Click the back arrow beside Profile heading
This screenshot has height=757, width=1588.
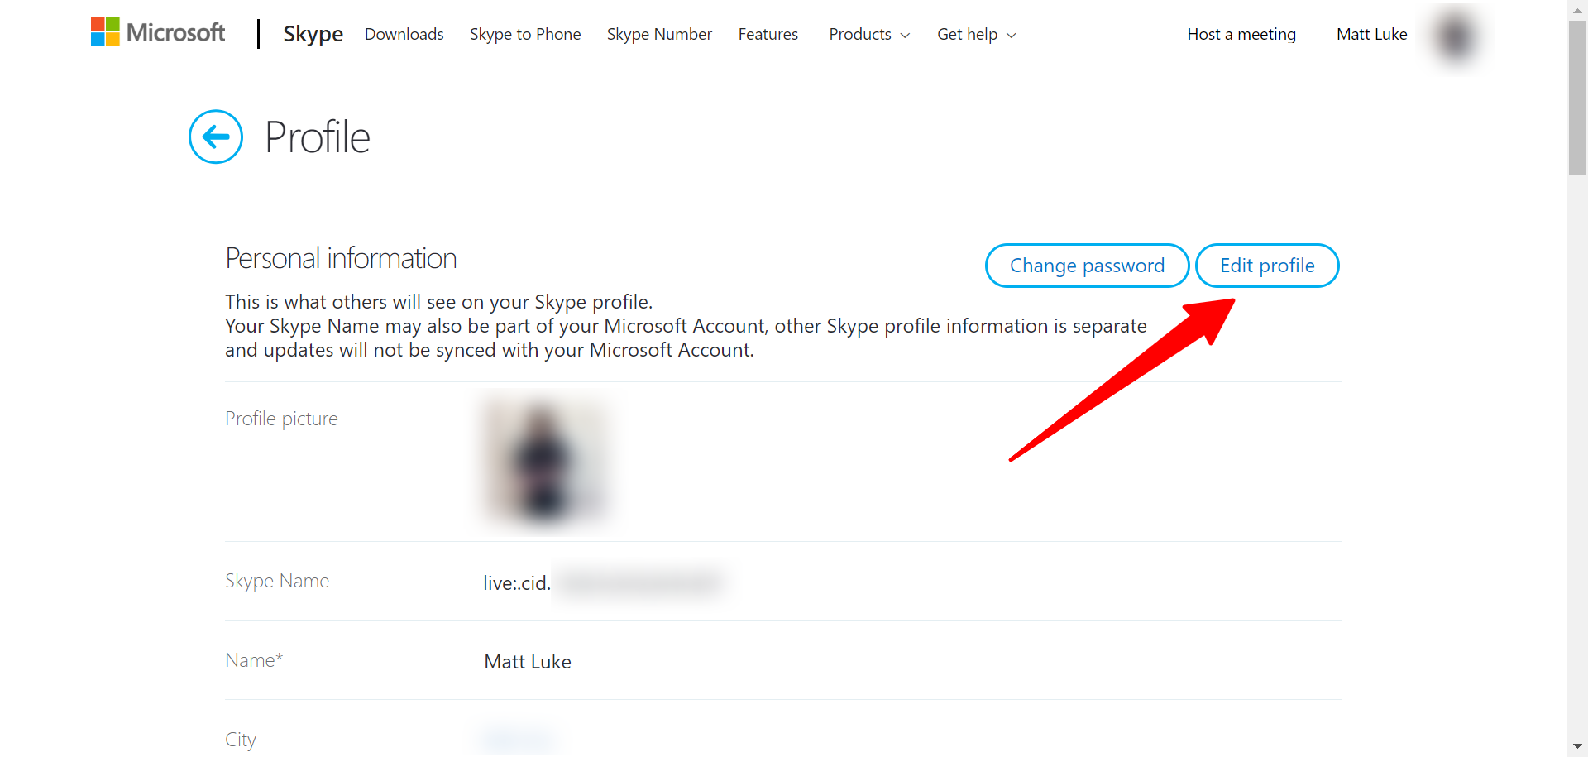[x=215, y=136]
